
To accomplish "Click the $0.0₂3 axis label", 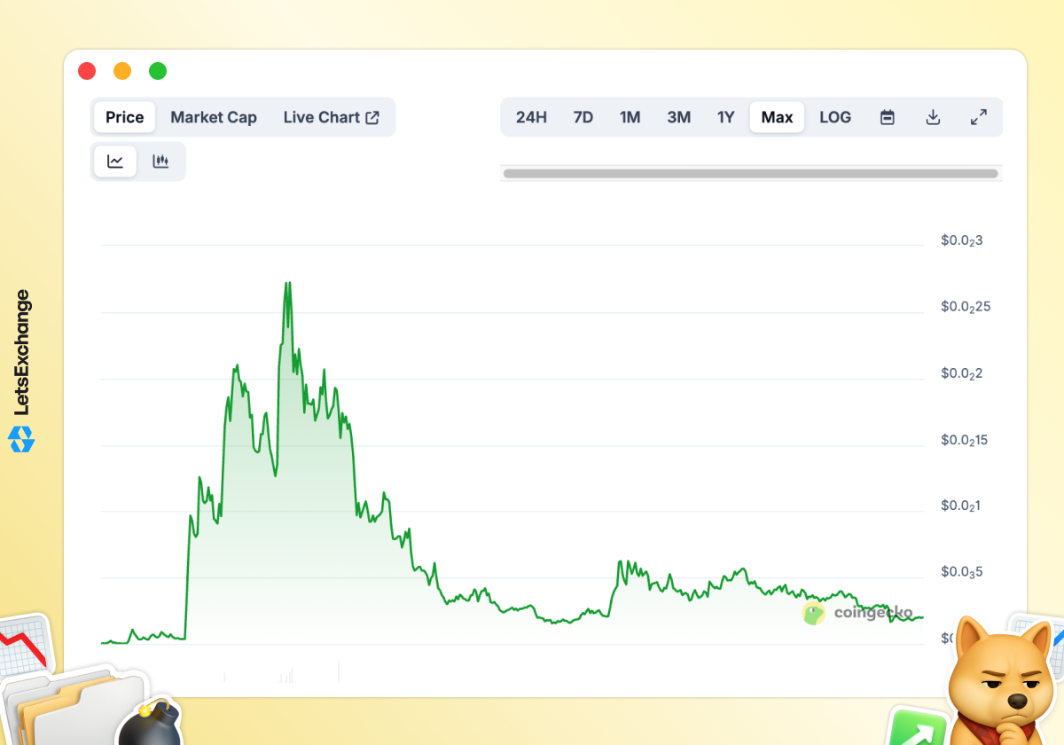I will point(962,240).
